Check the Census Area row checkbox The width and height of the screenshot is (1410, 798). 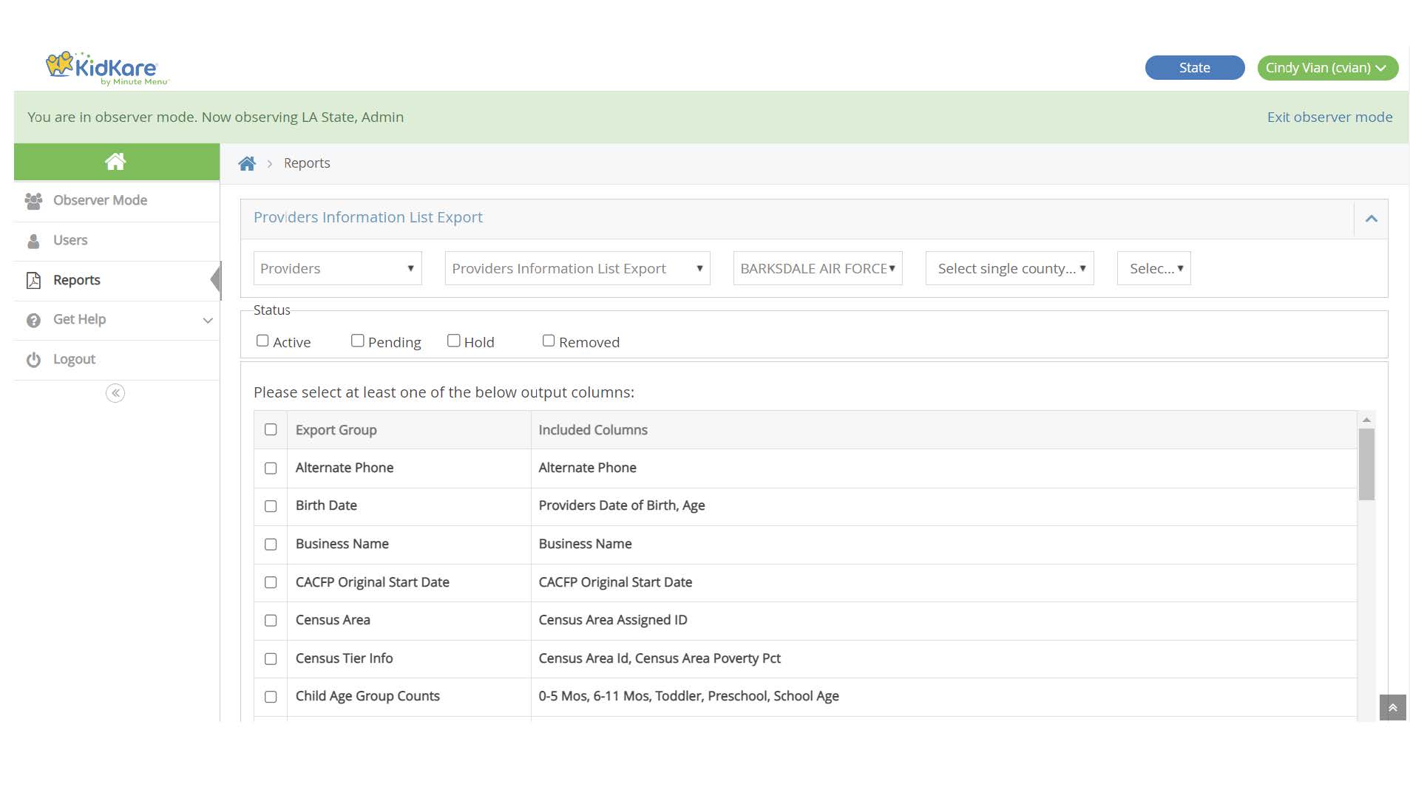click(271, 621)
